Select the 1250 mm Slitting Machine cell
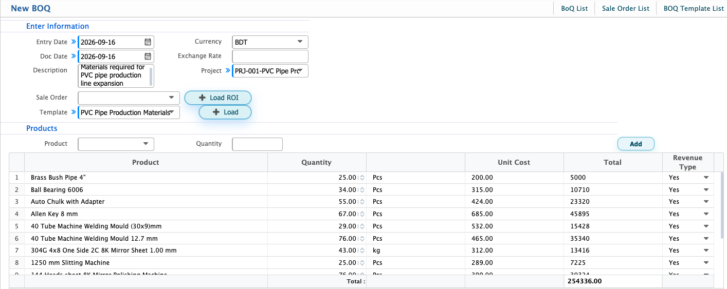Screen dimensions: 727x289 (x=146, y=263)
